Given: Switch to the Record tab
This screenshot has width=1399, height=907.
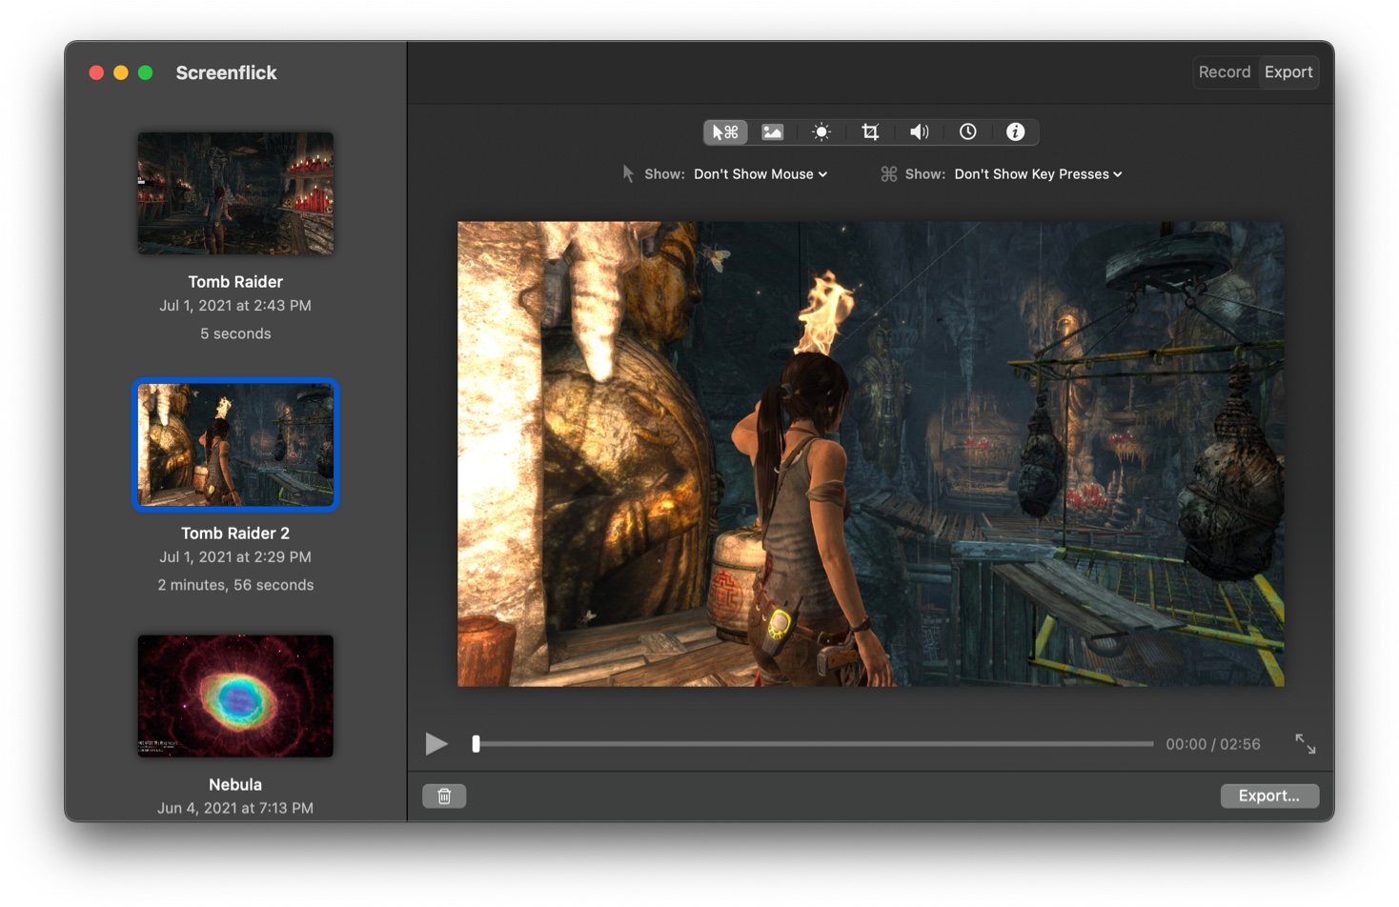Looking at the screenshot, I should (1225, 72).
